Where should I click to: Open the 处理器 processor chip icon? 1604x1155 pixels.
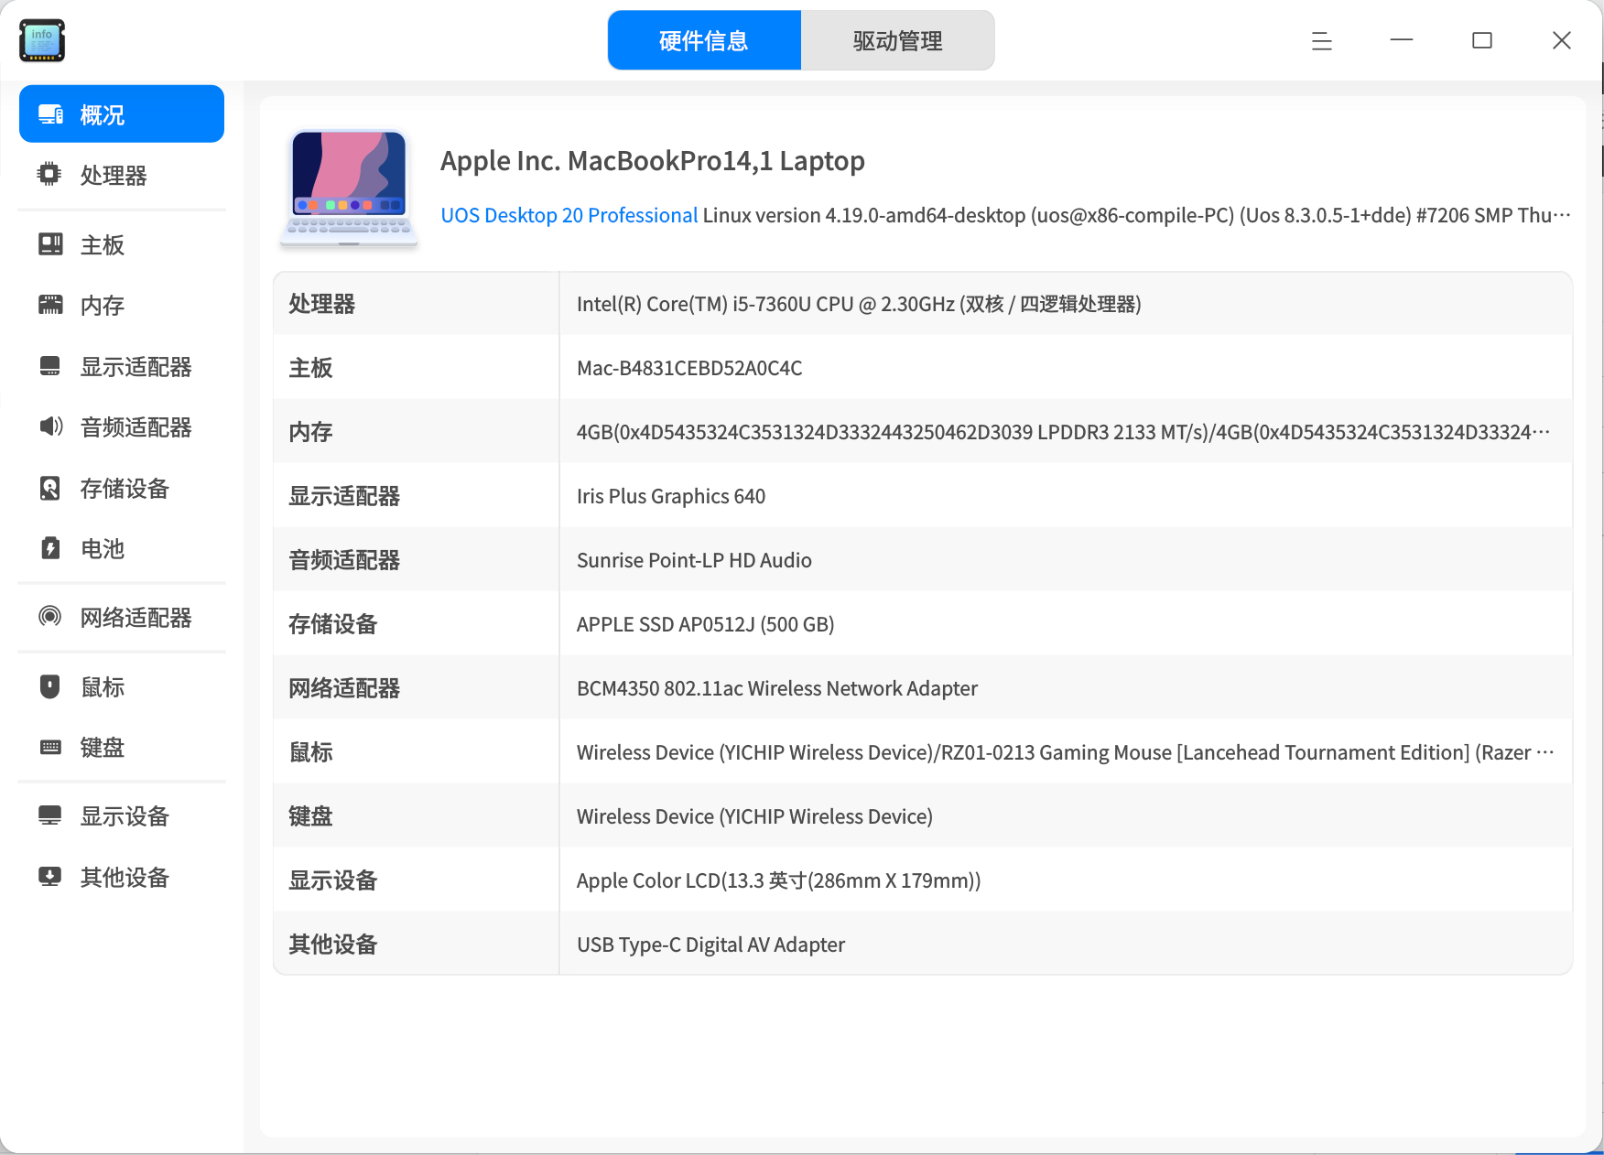coord(49,174)
